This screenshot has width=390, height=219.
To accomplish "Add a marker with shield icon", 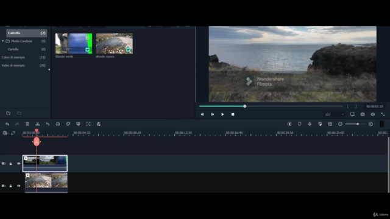I will 299,124.
